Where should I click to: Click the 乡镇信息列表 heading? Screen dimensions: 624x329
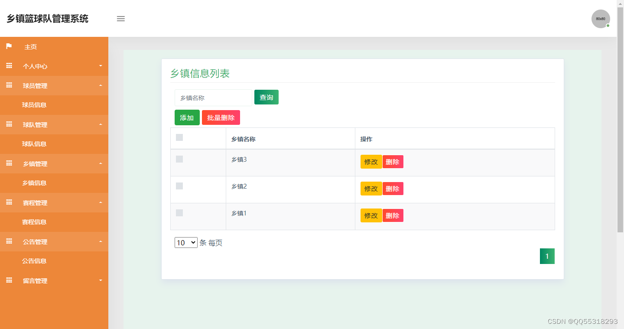click(x=200, y=73)
